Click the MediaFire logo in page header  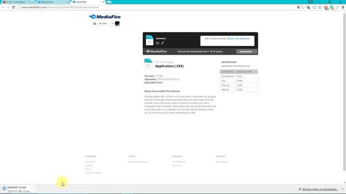tap(104, 17)
